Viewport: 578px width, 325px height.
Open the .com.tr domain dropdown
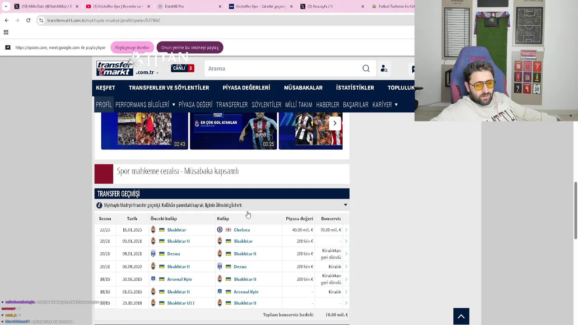pyautogui.click(x=157, y=72)
